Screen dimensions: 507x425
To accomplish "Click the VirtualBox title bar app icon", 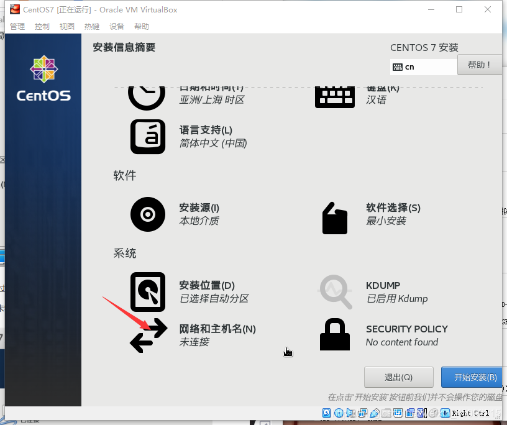I will tap(14, 10).
